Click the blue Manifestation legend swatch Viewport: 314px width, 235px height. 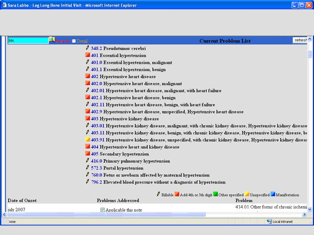pyautogui.click(x=273, y=195)
